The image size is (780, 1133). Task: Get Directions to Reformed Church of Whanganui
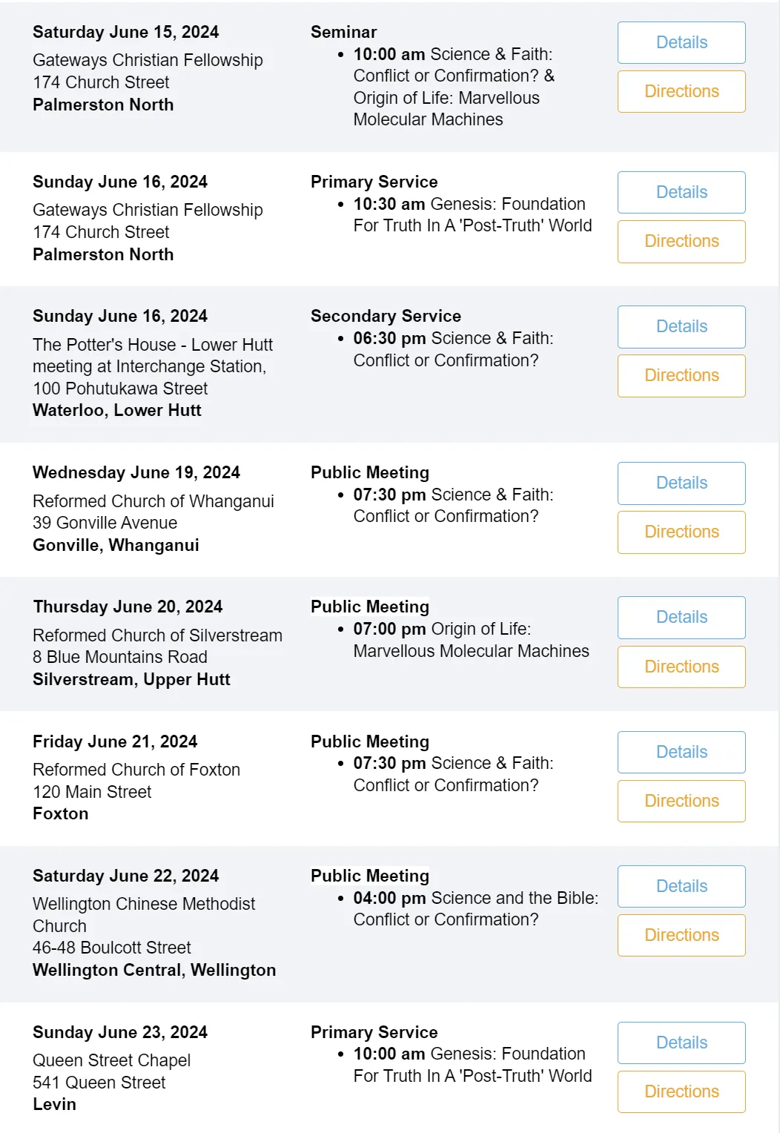point(681,532)
